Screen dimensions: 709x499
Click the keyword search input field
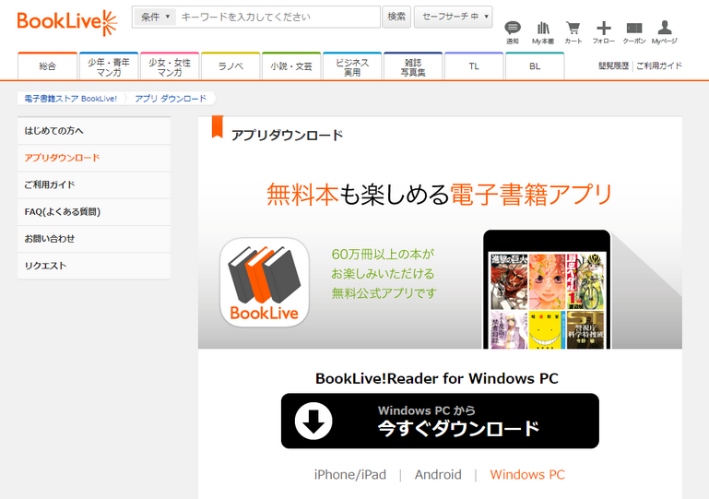click(278, 18)
